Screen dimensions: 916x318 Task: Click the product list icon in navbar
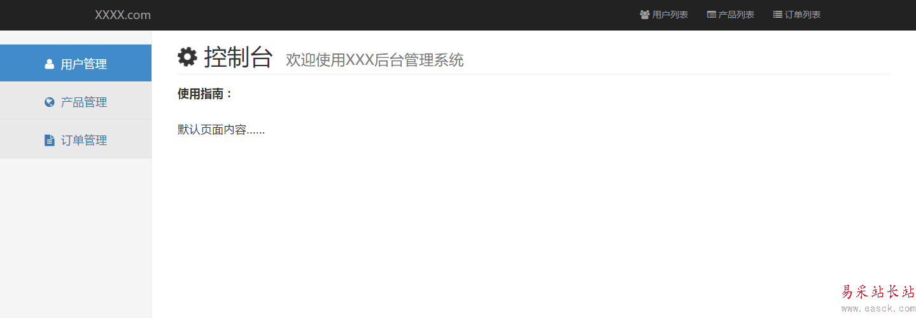(x=712, y=15)
